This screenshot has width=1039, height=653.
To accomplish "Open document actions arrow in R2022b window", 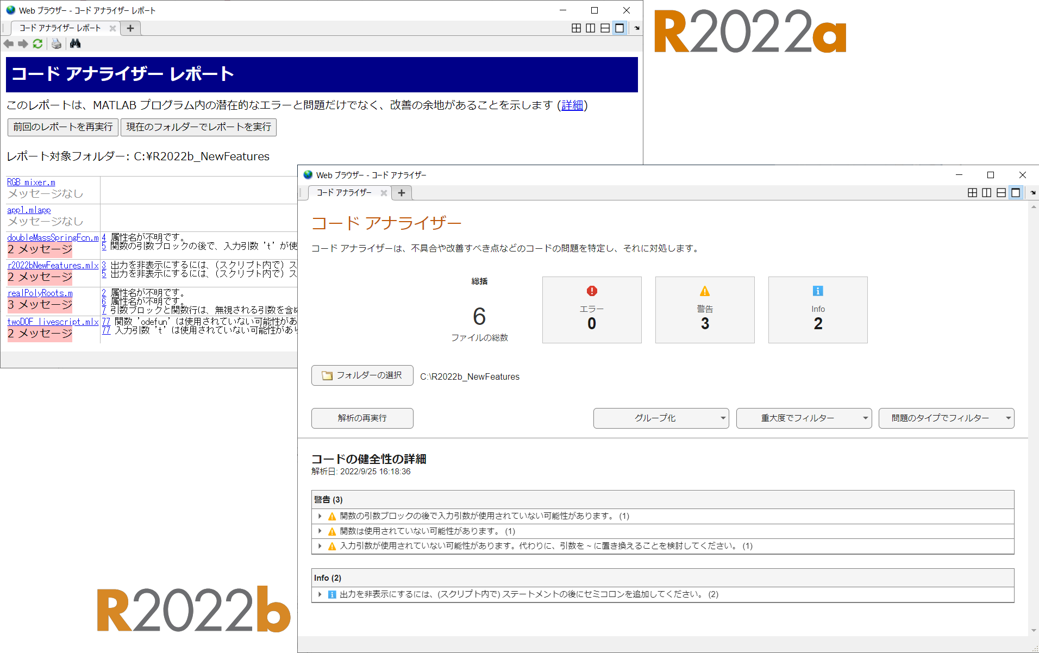I will [x=1033, y=192].
